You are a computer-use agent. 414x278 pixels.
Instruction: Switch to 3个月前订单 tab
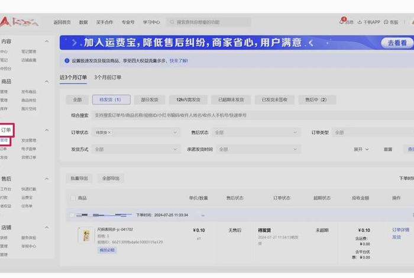108,77
